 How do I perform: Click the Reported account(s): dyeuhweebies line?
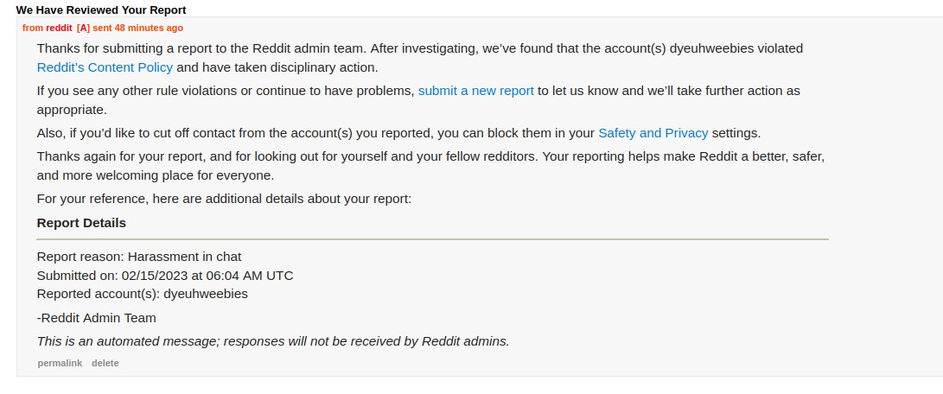pyautogui.click(x=142, y=294)
